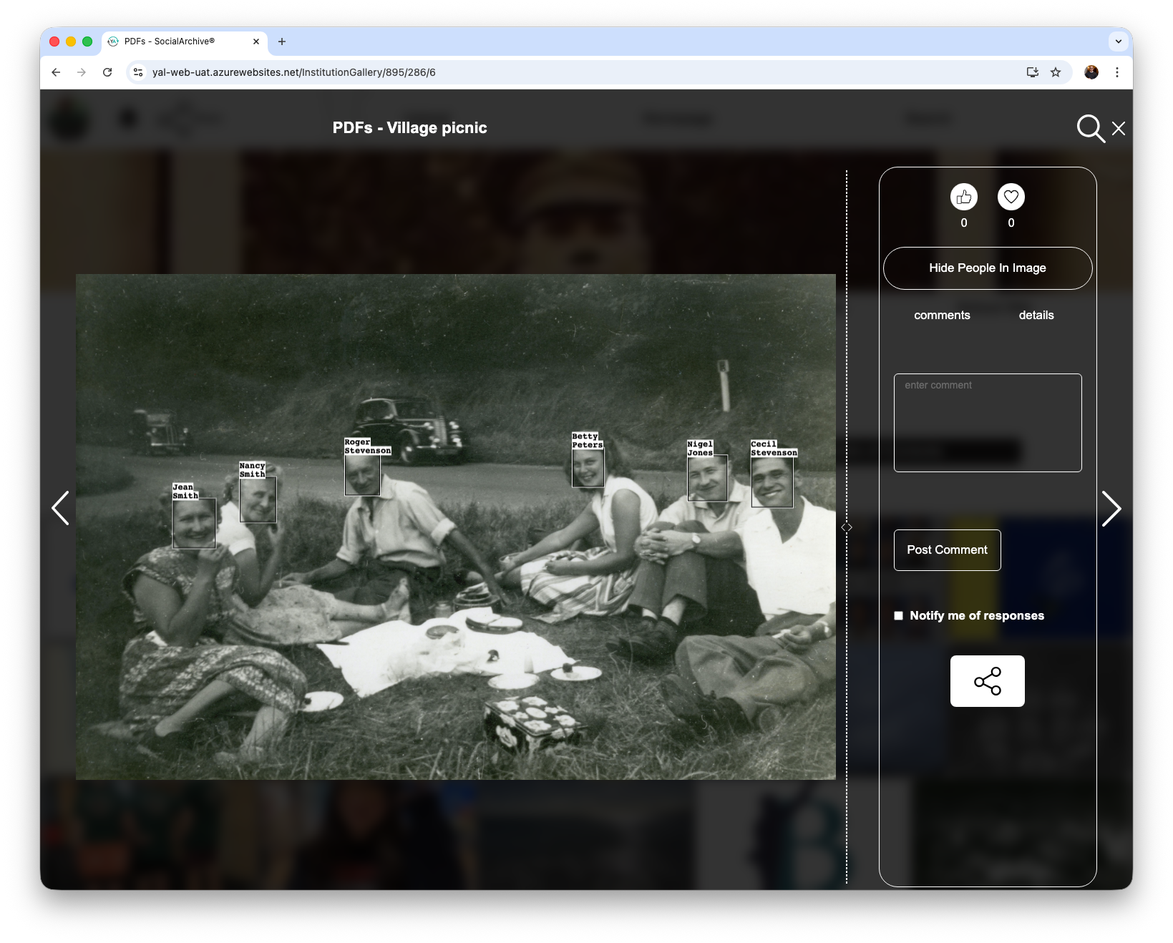Bookmark this page with the star
The width and height of the screenshot is (1173, 943).
coord(1056,72)
